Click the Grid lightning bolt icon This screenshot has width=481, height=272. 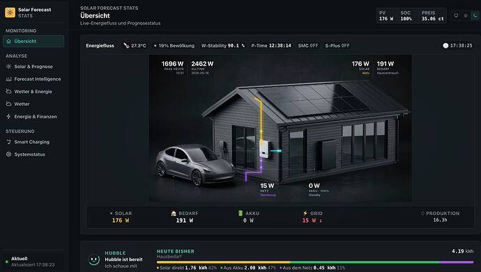[x=305, y=213]
